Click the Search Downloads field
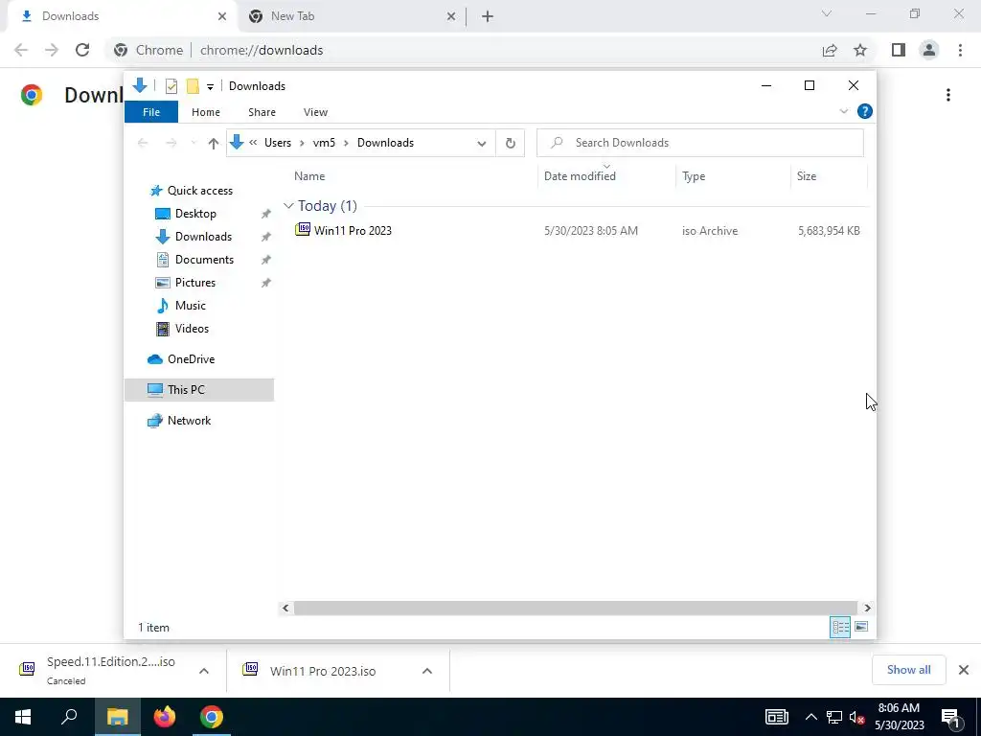Viewport: 981px width, 736px height. (700, 143)
